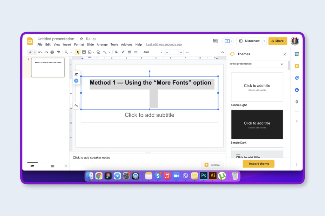Open Google Keep in side panel
Viewport: 325px width, 216px height.
coord(297,66)
